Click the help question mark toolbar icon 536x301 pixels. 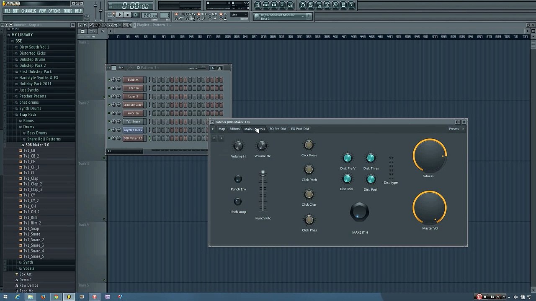[351, 5]
